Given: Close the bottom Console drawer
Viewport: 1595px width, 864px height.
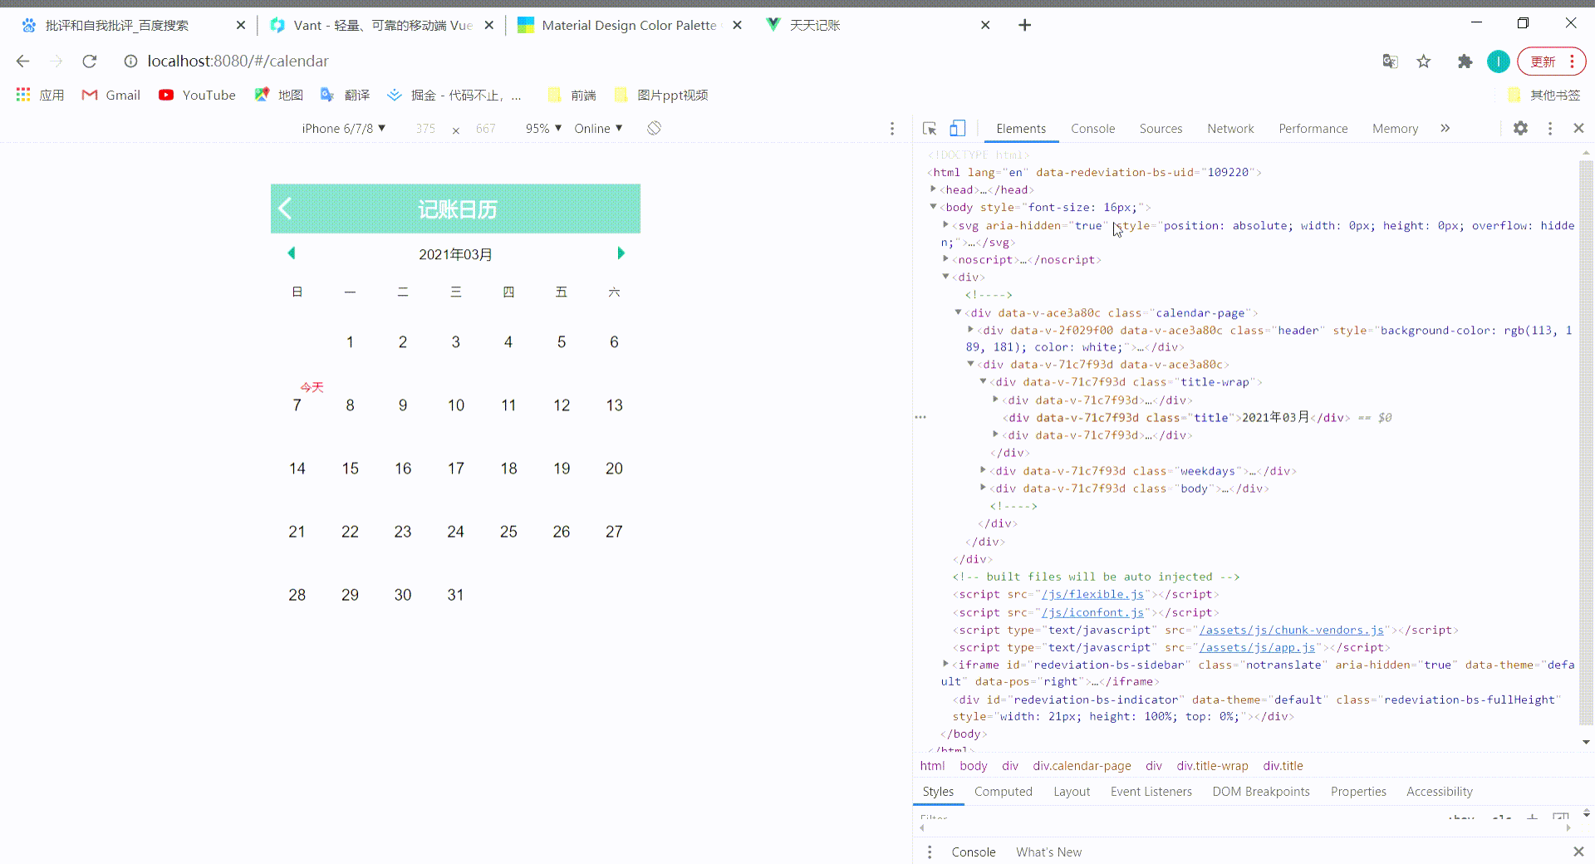Looking at the screenshot, I should tap(1578, 852).
